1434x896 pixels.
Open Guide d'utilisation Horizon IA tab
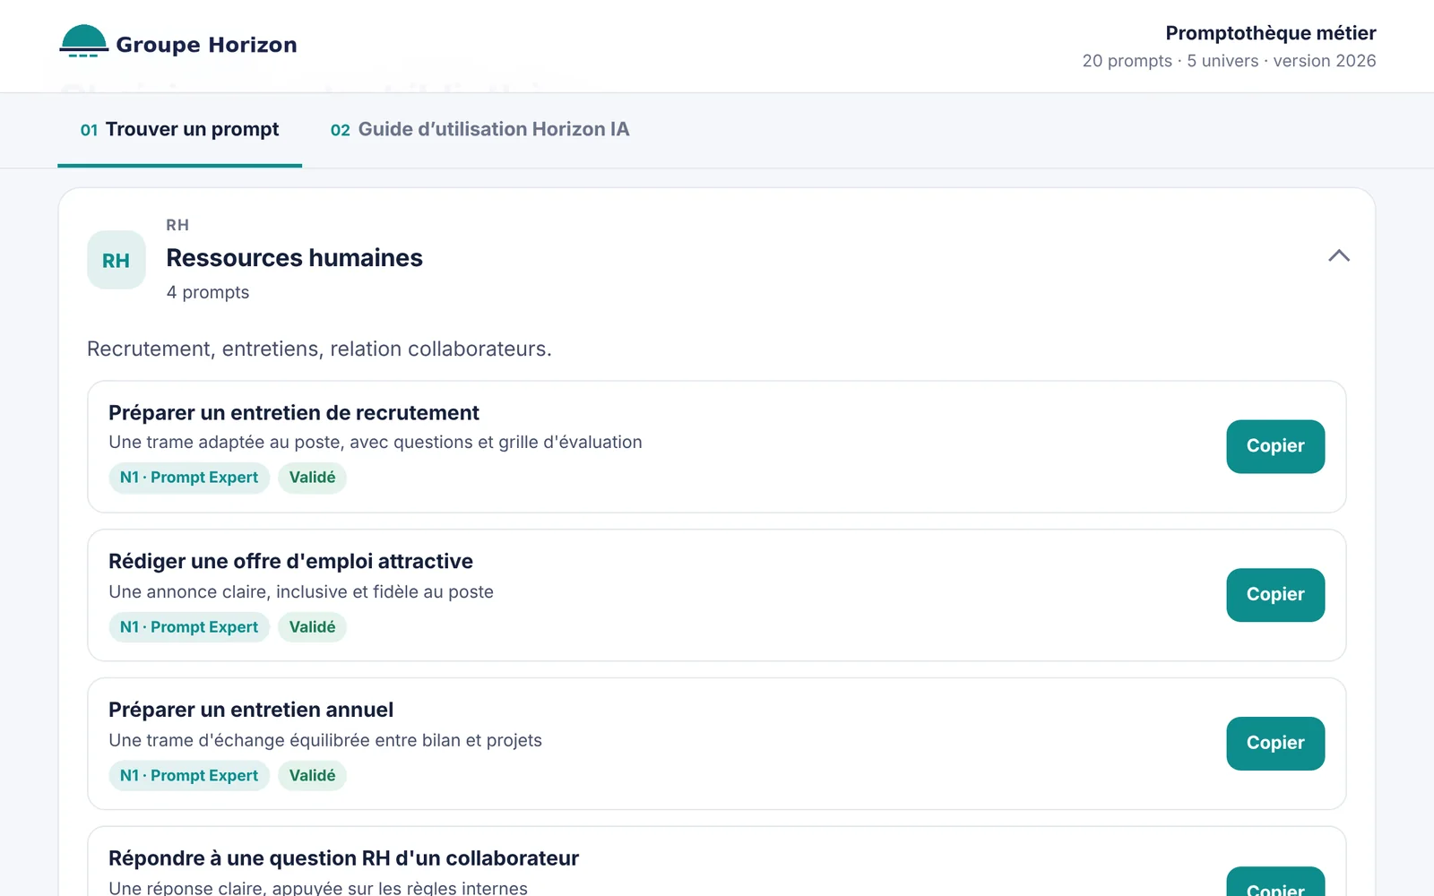point(479,129)
